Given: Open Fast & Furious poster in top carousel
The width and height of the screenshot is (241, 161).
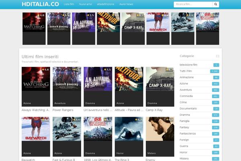Looking at the screenshot, I should 183,29.
